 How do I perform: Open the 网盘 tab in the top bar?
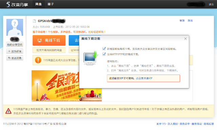(38, 4)
